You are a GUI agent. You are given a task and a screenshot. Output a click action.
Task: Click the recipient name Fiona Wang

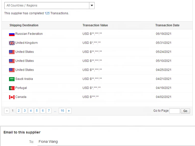click(x=48, y=141)
